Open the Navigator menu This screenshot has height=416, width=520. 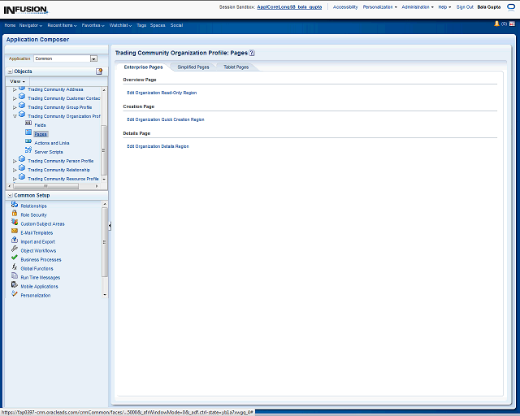(x=31, y=25)
